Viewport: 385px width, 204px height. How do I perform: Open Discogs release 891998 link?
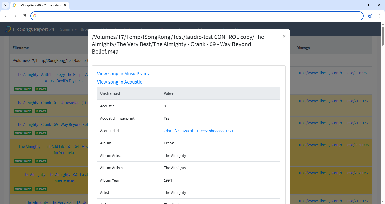point(331,73)
